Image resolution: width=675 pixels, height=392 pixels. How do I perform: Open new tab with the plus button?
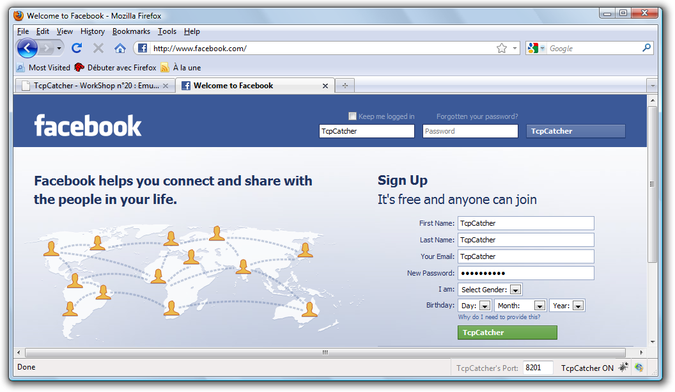point(345,86)
